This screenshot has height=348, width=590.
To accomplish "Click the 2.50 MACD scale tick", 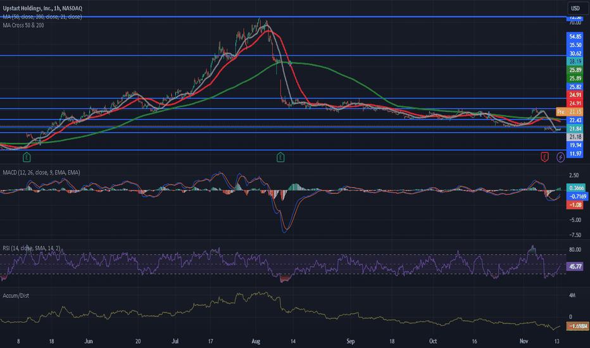I will click(x=574, y=175).
